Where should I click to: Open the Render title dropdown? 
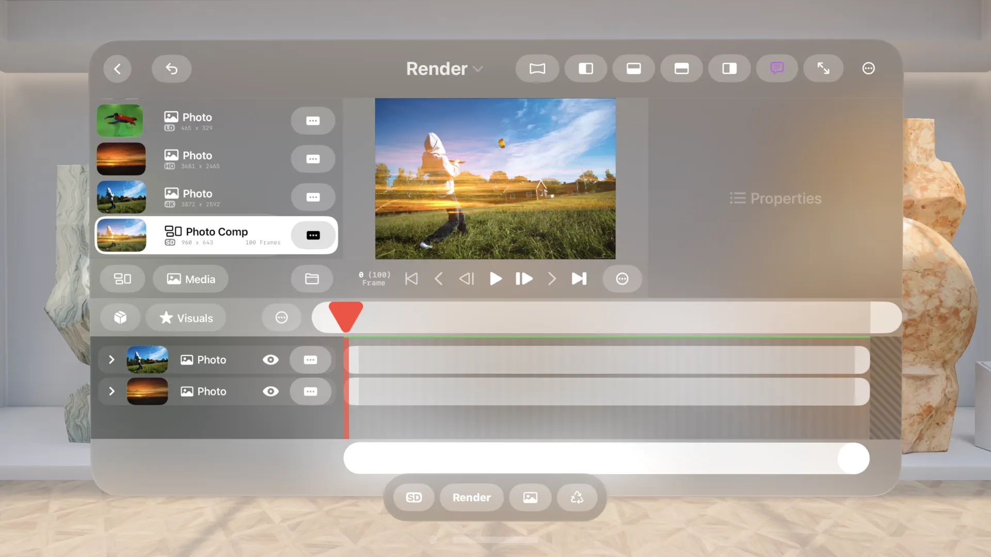coord(445,69)
